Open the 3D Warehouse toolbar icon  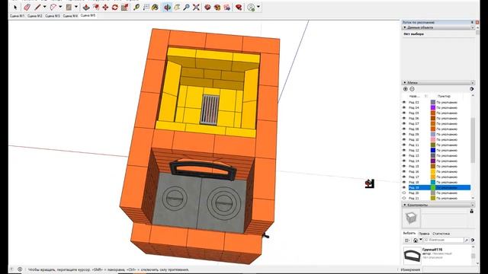point(207,7)
